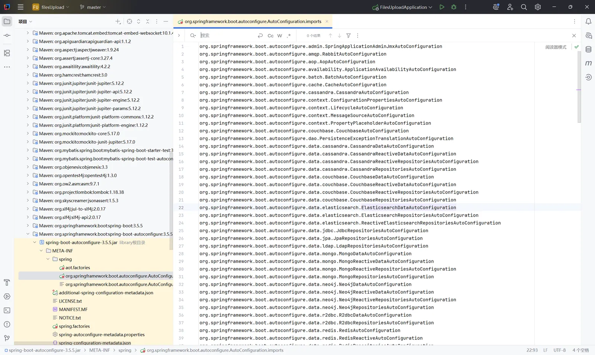Image resolution: width=595 pixels, height=355 pixels.
Task: Open the main hamburger menu
Action: coord(20,7)
